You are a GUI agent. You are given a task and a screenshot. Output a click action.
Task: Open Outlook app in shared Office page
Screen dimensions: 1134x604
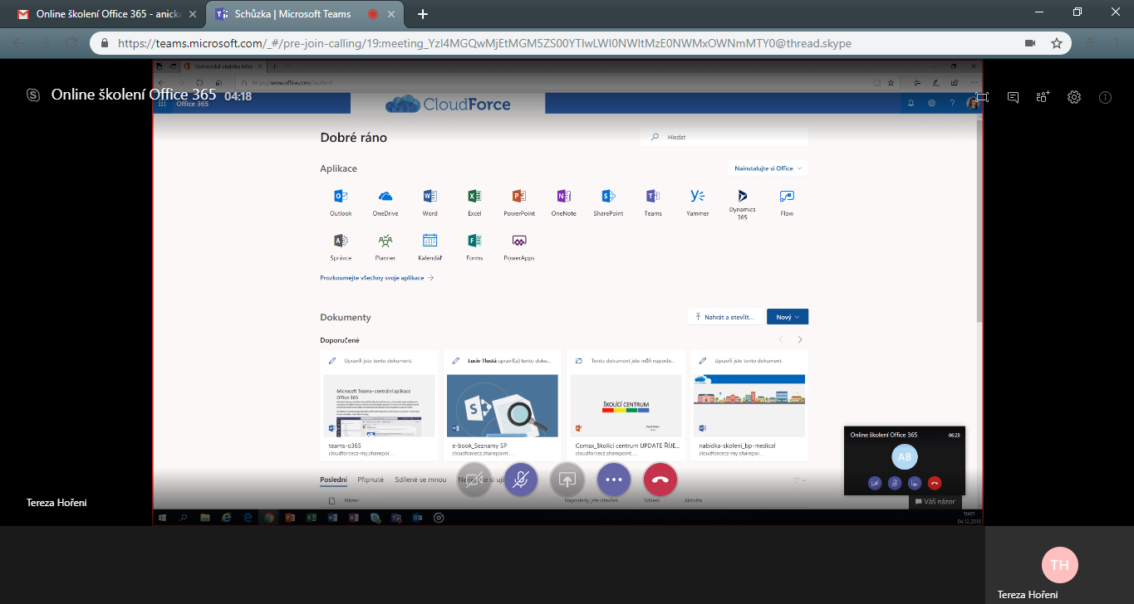[341, 202]
